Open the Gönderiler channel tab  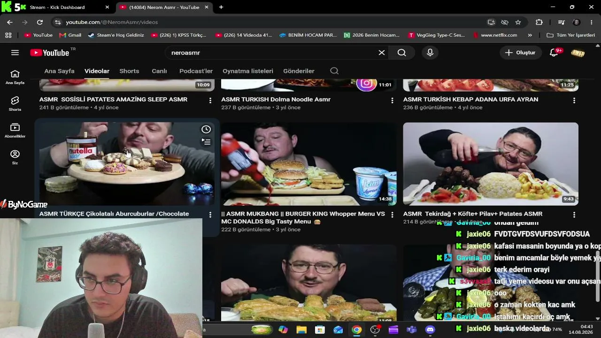[299, 71]
